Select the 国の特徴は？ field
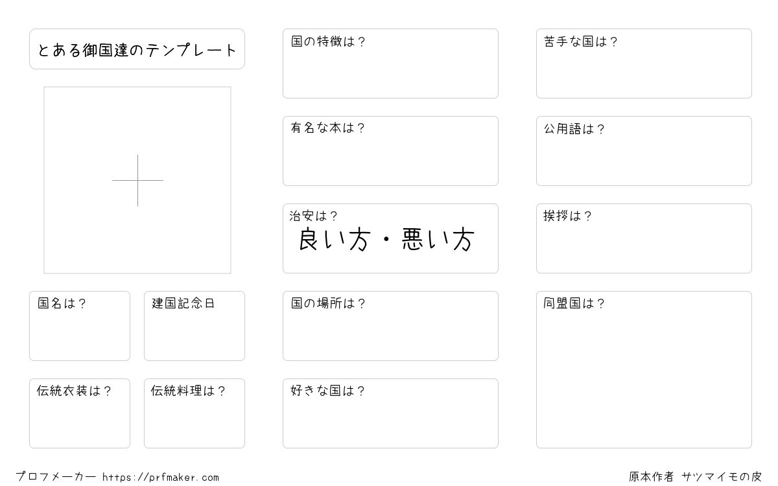Viewport: 778px width, 486px height. pyautogui.click(x=390, y=64)
